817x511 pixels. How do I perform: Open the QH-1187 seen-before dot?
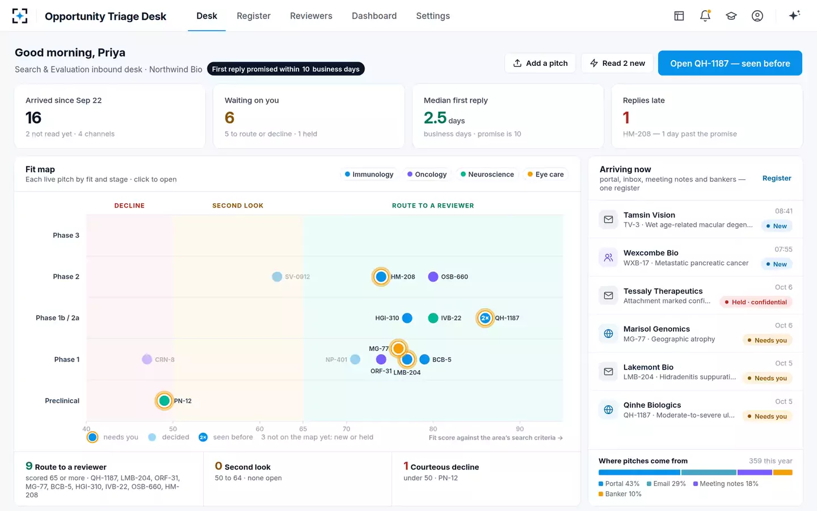tap(485, 318)
